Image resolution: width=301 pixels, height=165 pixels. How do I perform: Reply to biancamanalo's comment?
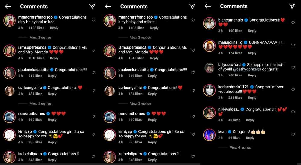252,31
